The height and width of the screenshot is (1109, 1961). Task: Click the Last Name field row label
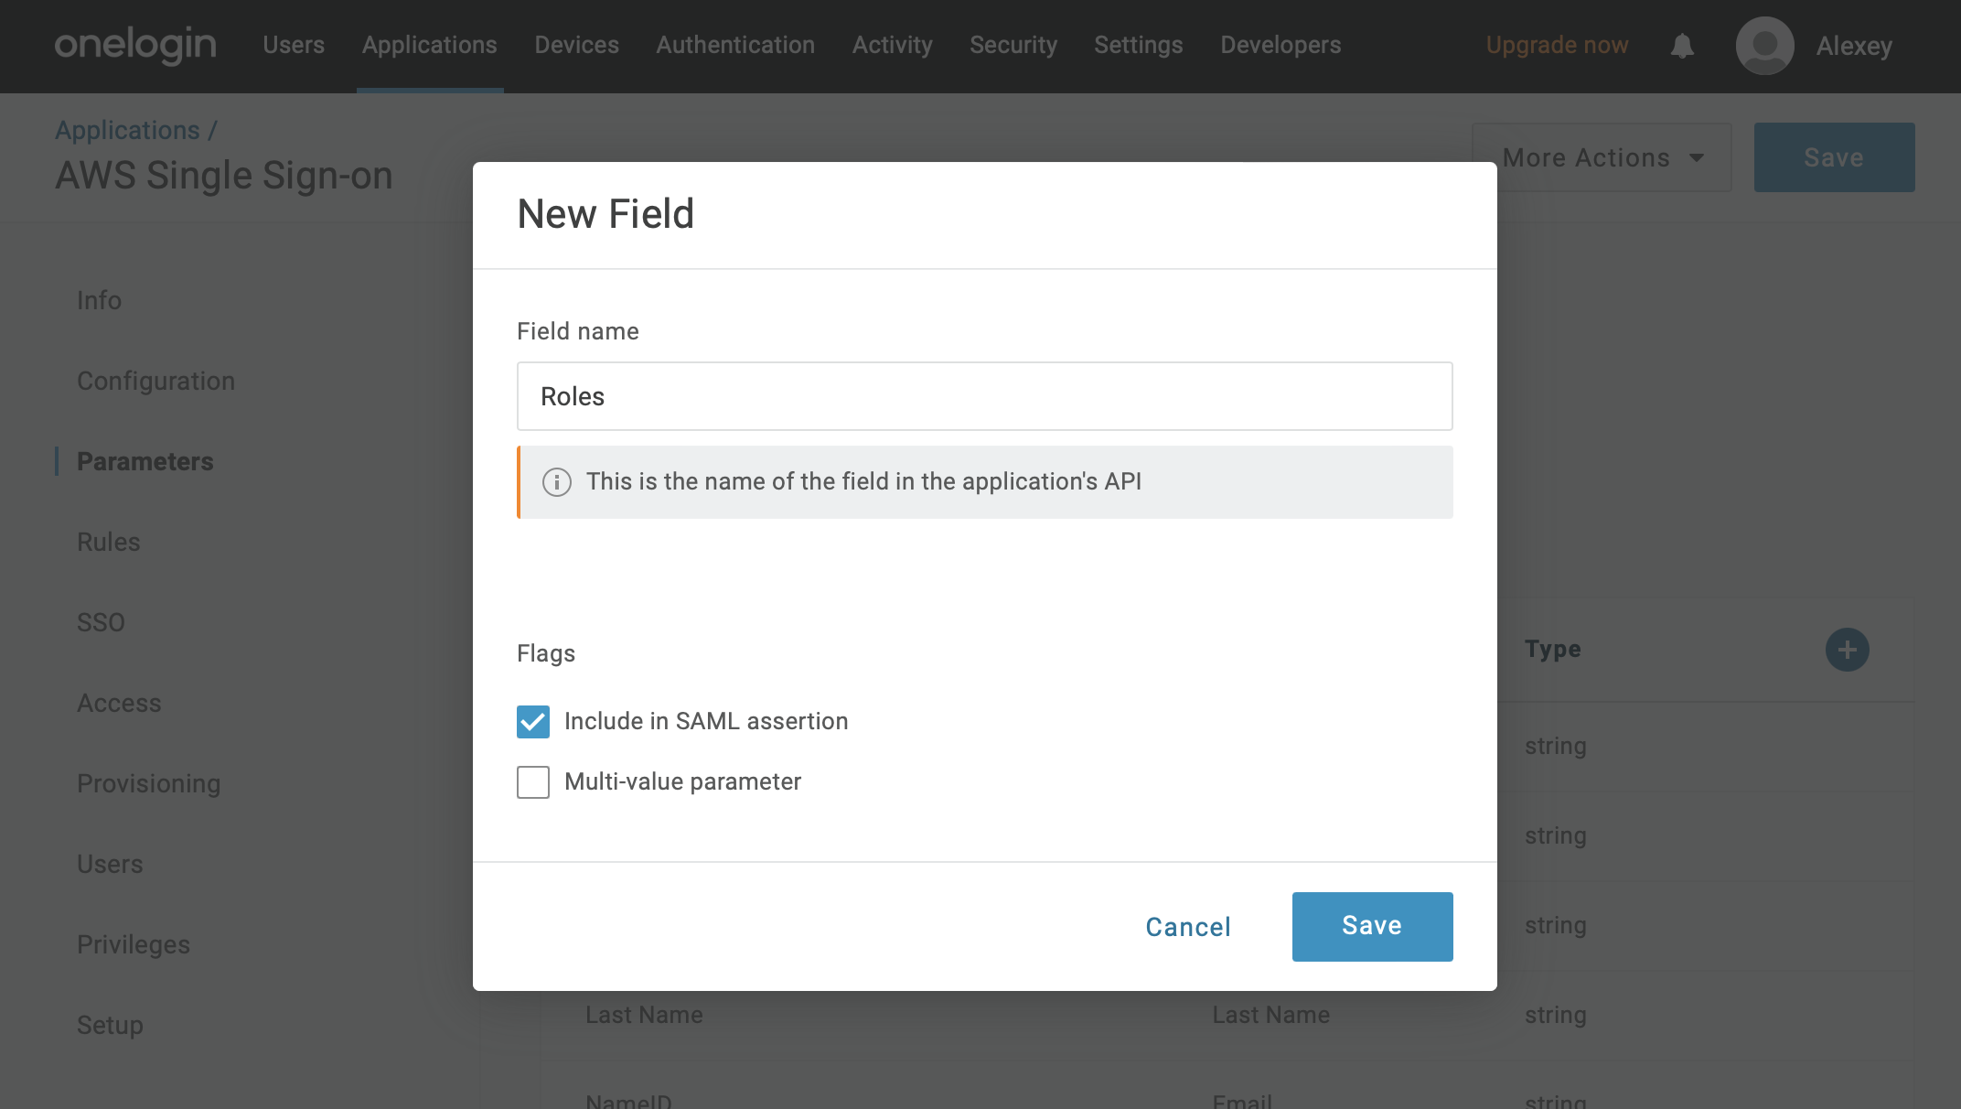tap(644, 1015)
